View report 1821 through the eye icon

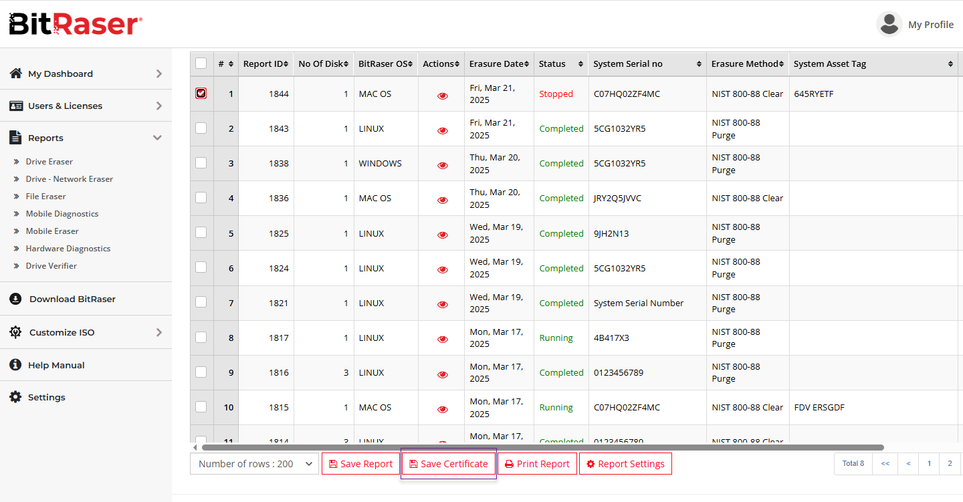[442, 304]
